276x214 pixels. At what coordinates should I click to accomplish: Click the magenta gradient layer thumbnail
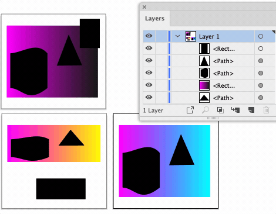[204, 85]
